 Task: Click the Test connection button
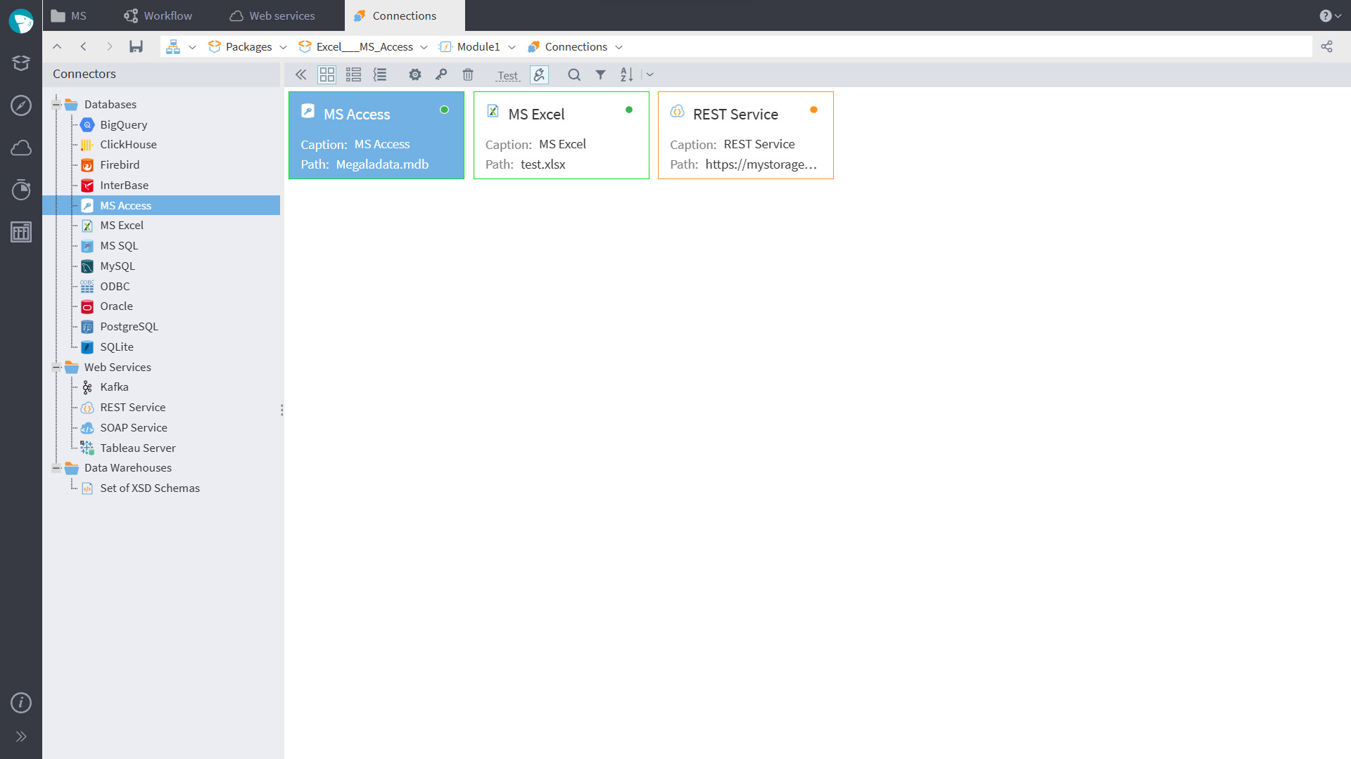(508, 75)
